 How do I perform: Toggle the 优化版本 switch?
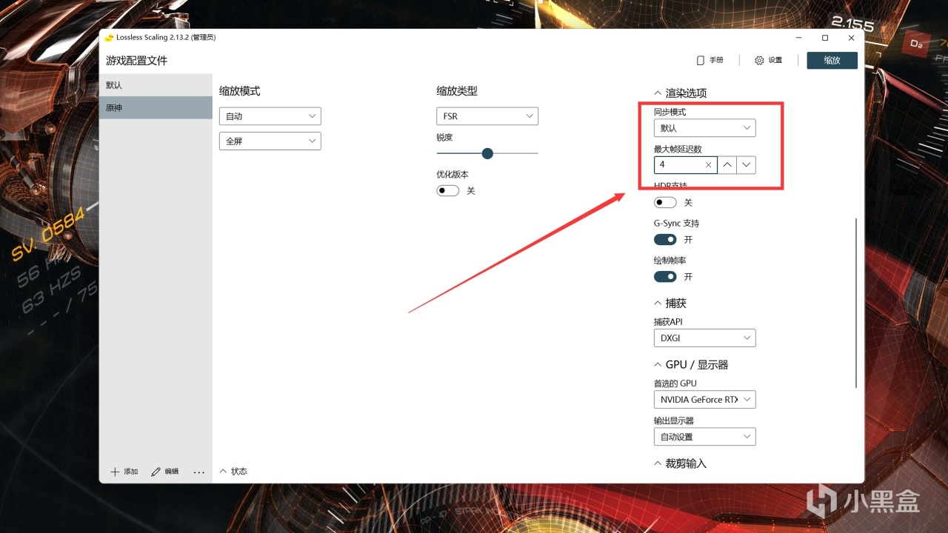[x=447, y=191]
